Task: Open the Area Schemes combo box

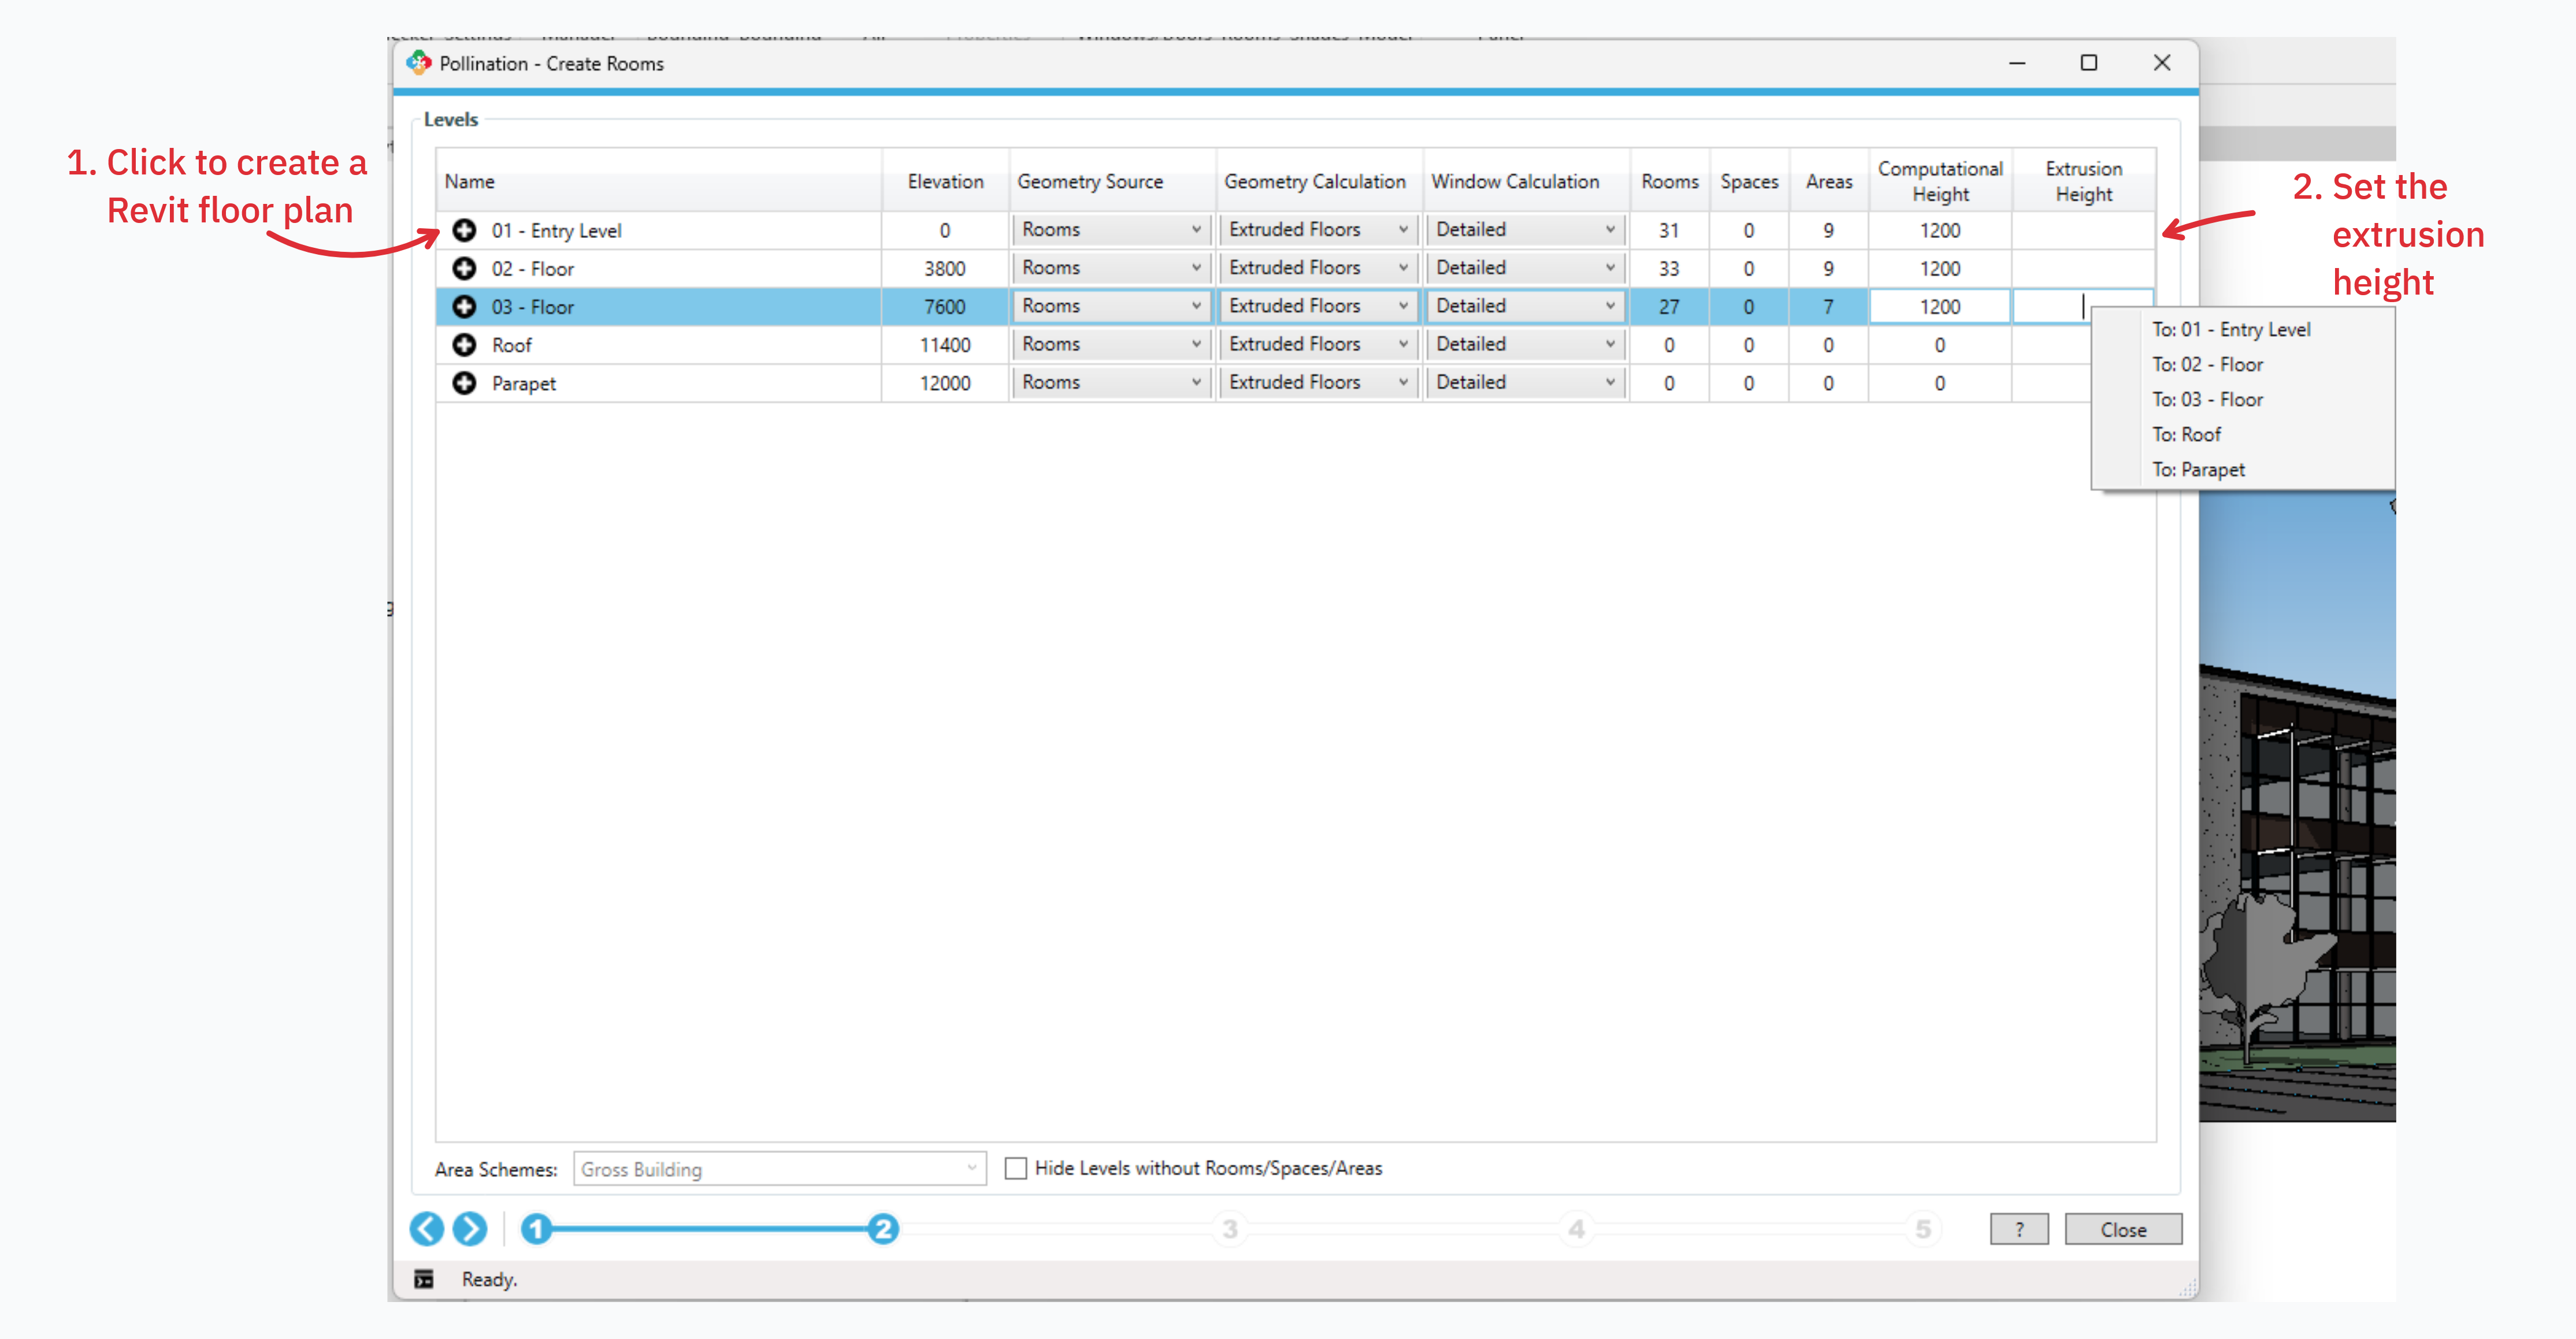Action: 779,1169
